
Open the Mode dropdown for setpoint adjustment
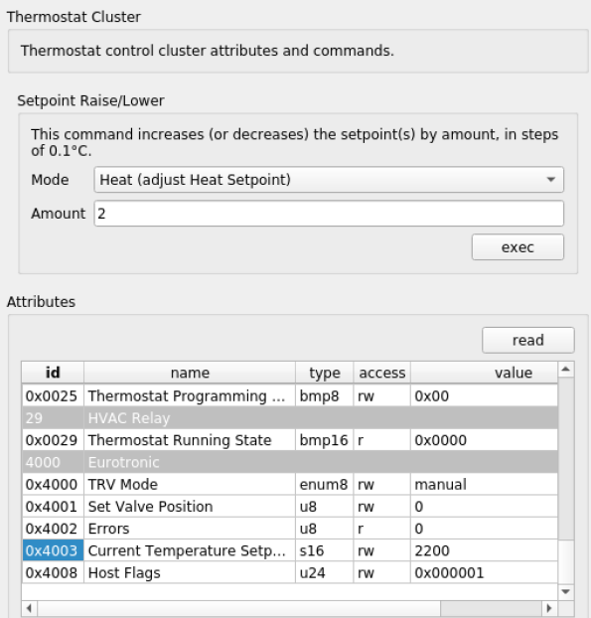[x=329, y=180]
